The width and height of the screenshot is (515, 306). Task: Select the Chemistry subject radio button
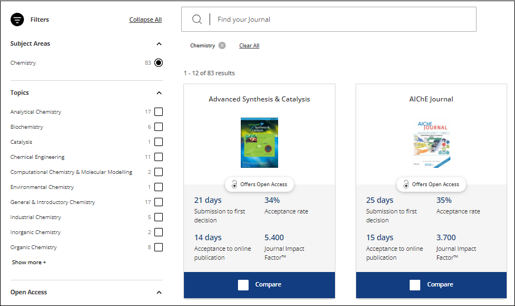tap(159, 63)
